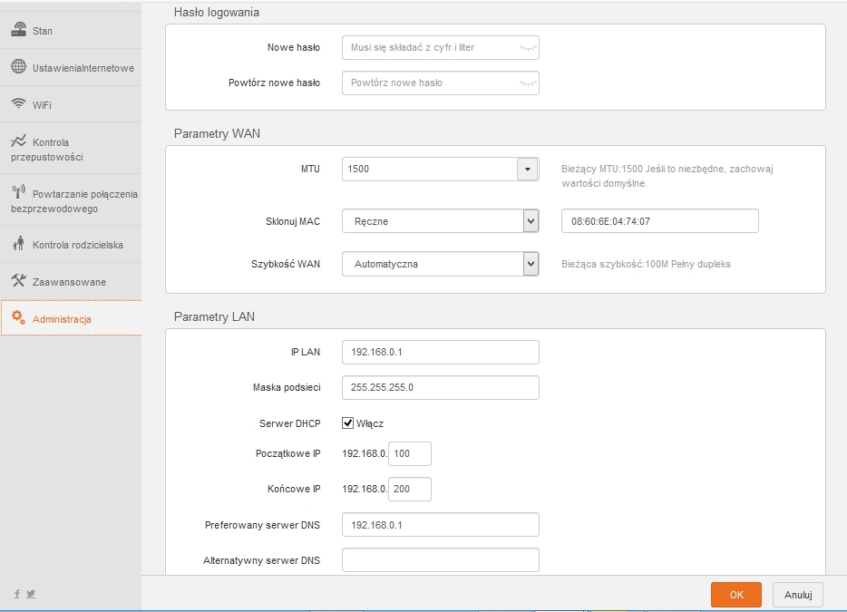Click the Stan router icon
The image size is (847, 612).
tap(19, 29)
